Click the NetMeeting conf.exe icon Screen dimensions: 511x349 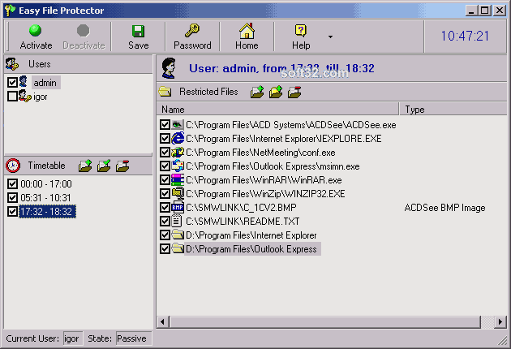[178, 152]
